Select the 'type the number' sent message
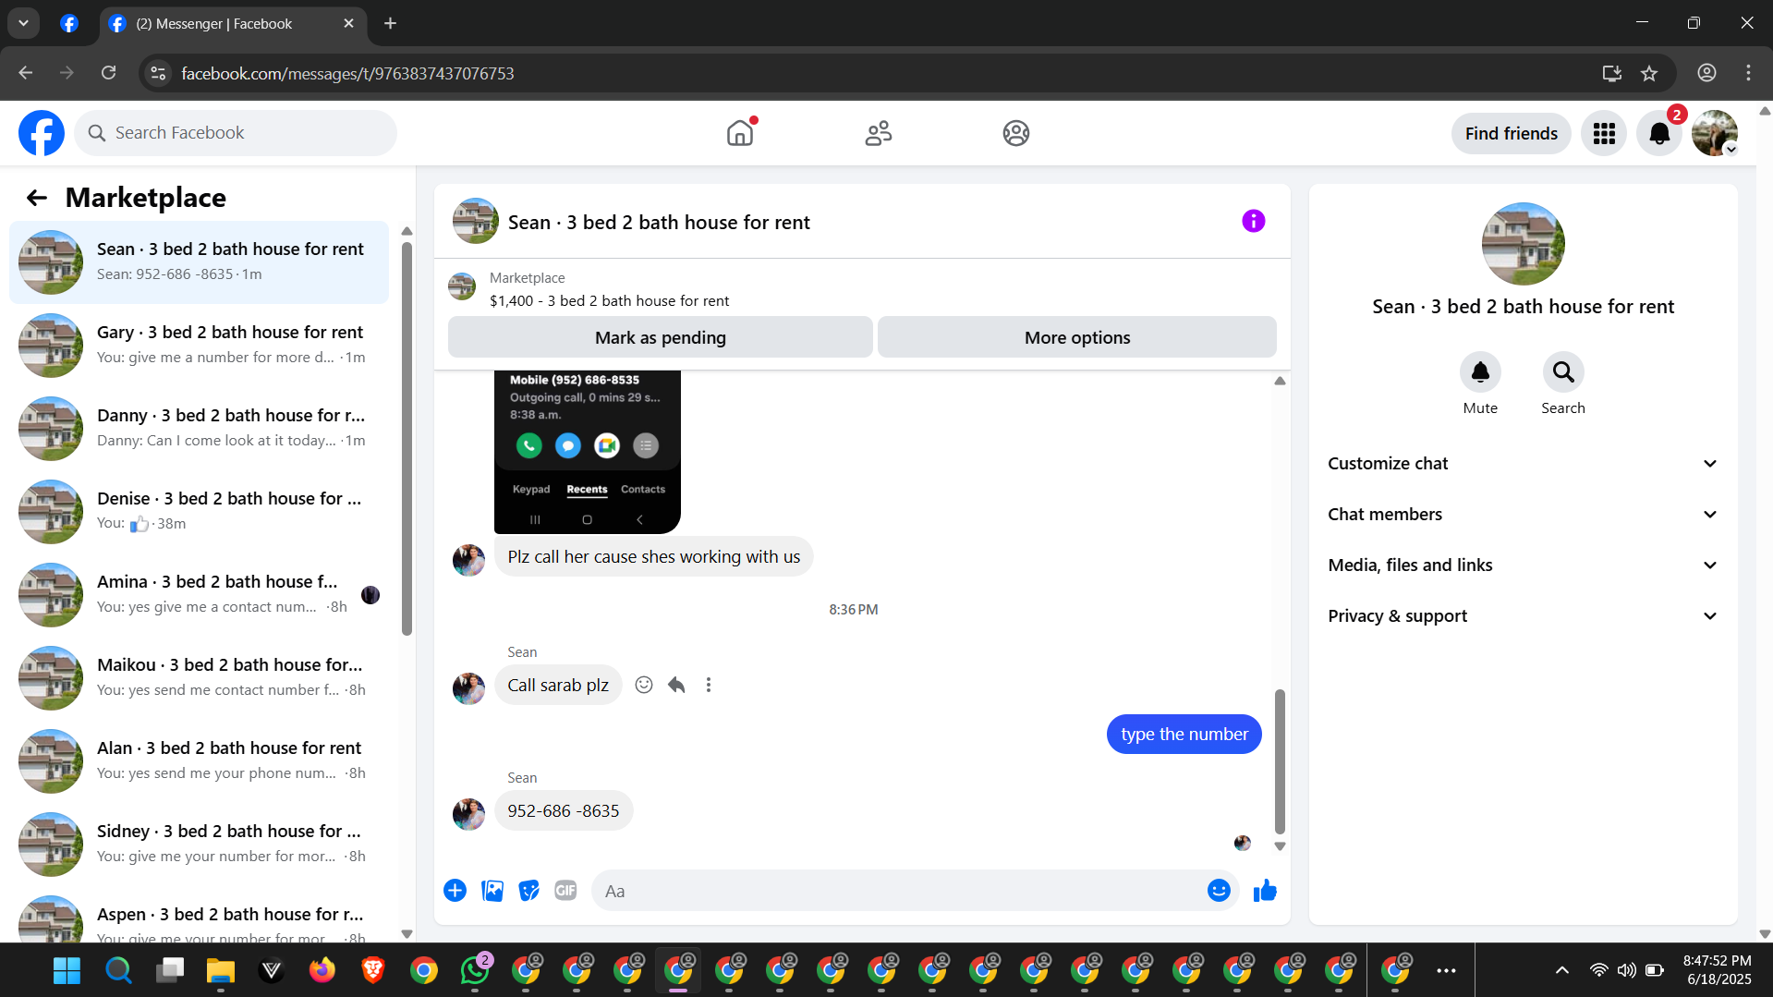Screen dimensions: 1773x997 [x=1184, y=734]
